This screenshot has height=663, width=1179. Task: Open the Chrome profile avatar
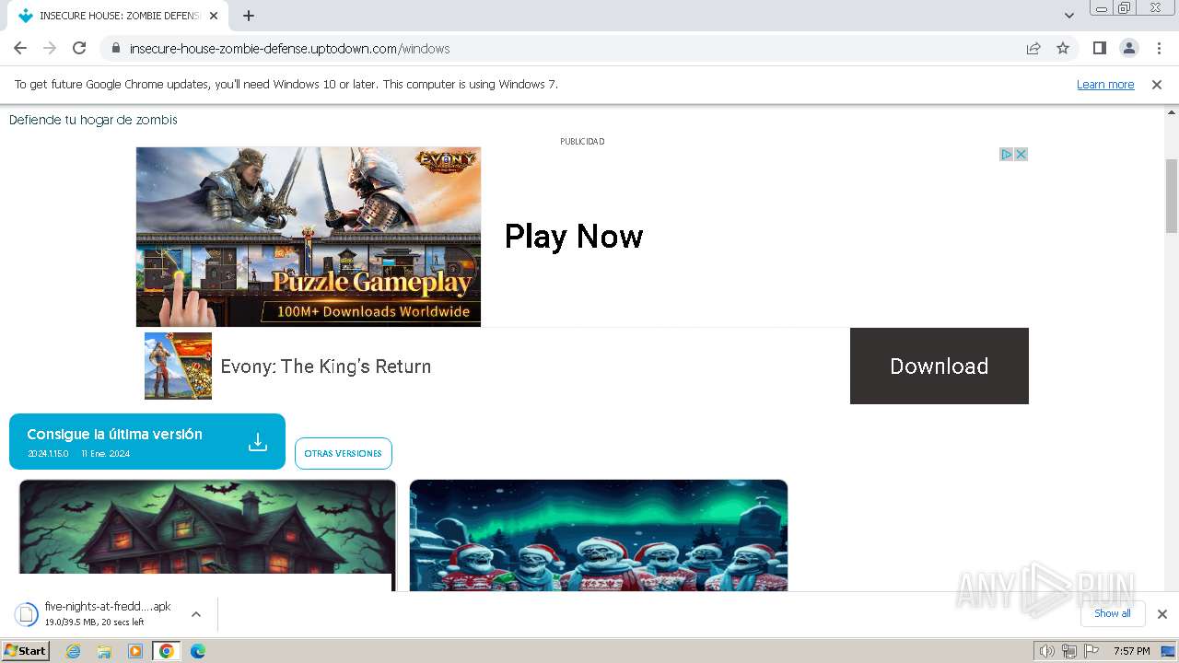[x=1128, y=48]
